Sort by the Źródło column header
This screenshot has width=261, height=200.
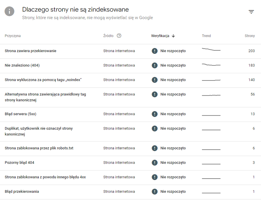coord(108,36)
